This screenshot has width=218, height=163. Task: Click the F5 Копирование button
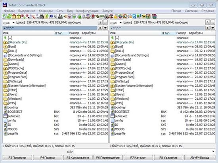[78, 157]
